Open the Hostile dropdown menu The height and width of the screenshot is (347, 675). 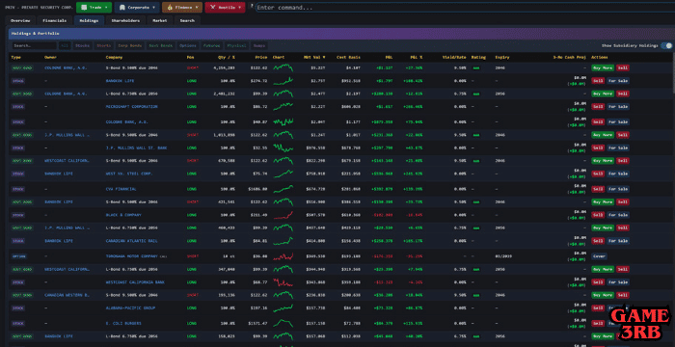tap(225, 8)
